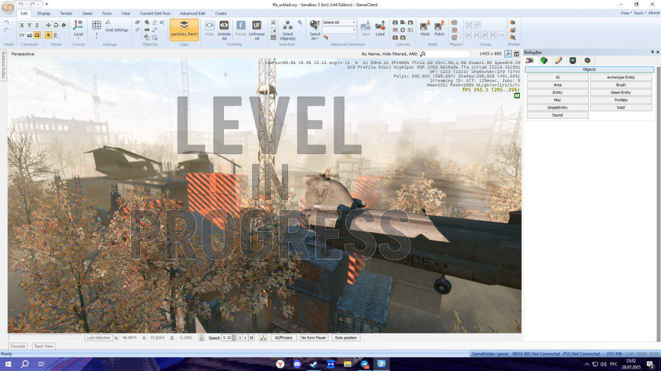661x371 pixels.
Task: Click the Fetch button
Action: 439,29
